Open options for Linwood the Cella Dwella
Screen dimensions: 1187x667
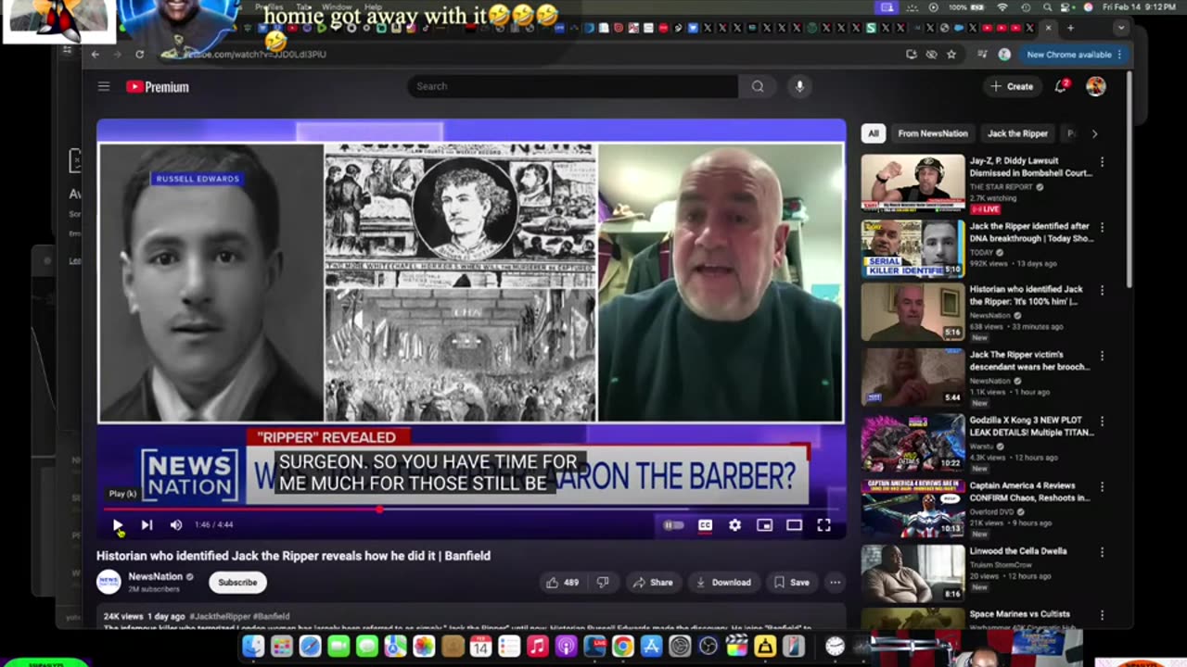1102,552
